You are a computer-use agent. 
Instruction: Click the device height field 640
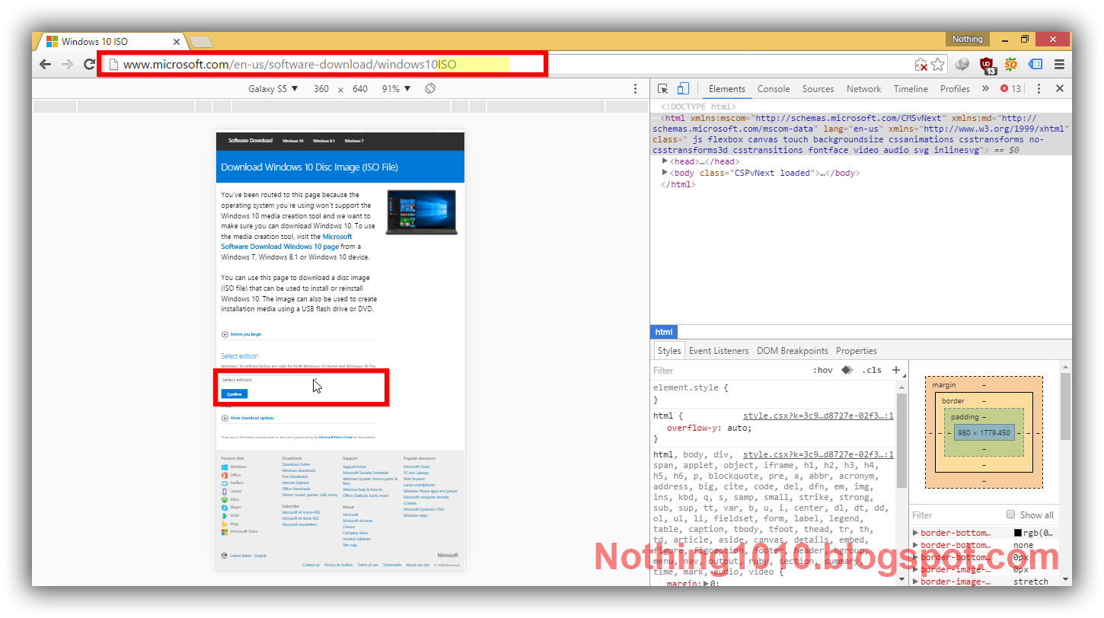click(360, 89)
